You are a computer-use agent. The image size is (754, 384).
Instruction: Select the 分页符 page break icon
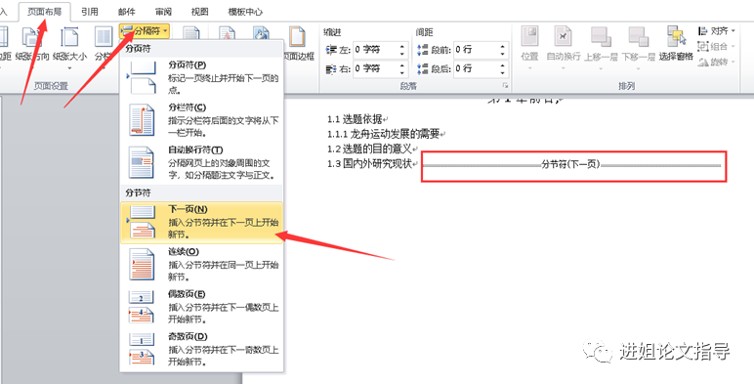pos(142,76)
